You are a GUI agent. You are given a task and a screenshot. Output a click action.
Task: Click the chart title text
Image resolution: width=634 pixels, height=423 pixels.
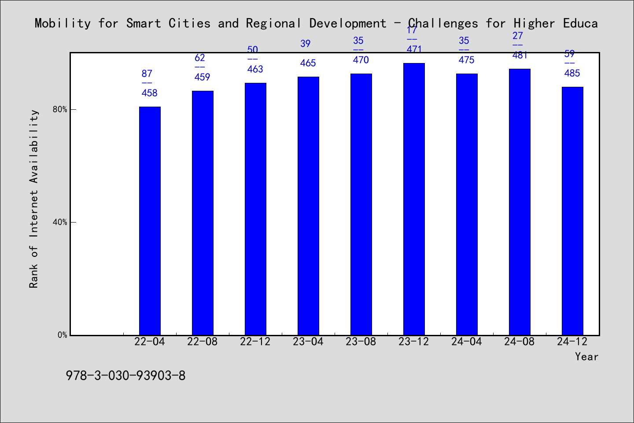[x=316, y=23]
